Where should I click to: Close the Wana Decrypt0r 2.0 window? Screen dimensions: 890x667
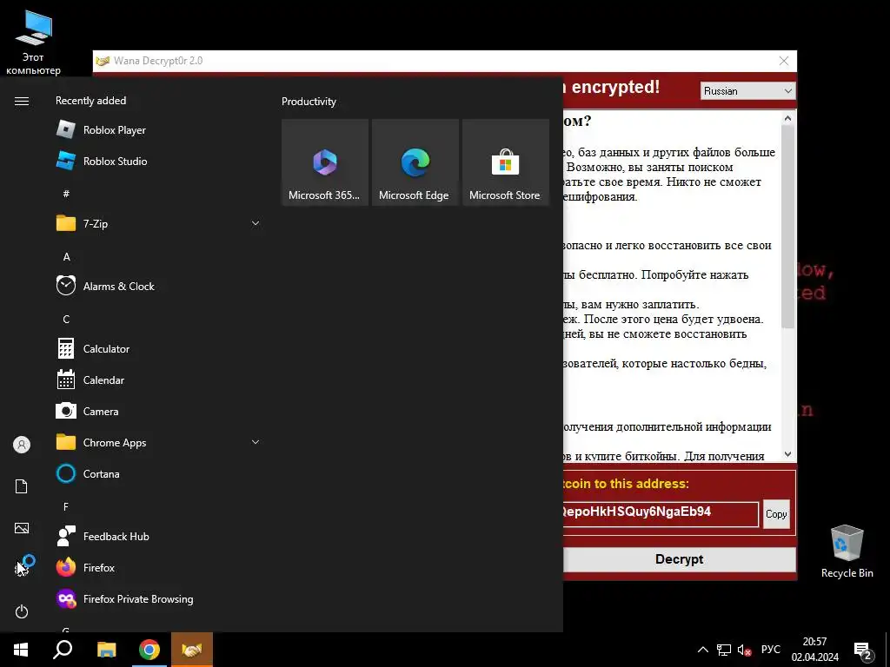pos(784,61)
